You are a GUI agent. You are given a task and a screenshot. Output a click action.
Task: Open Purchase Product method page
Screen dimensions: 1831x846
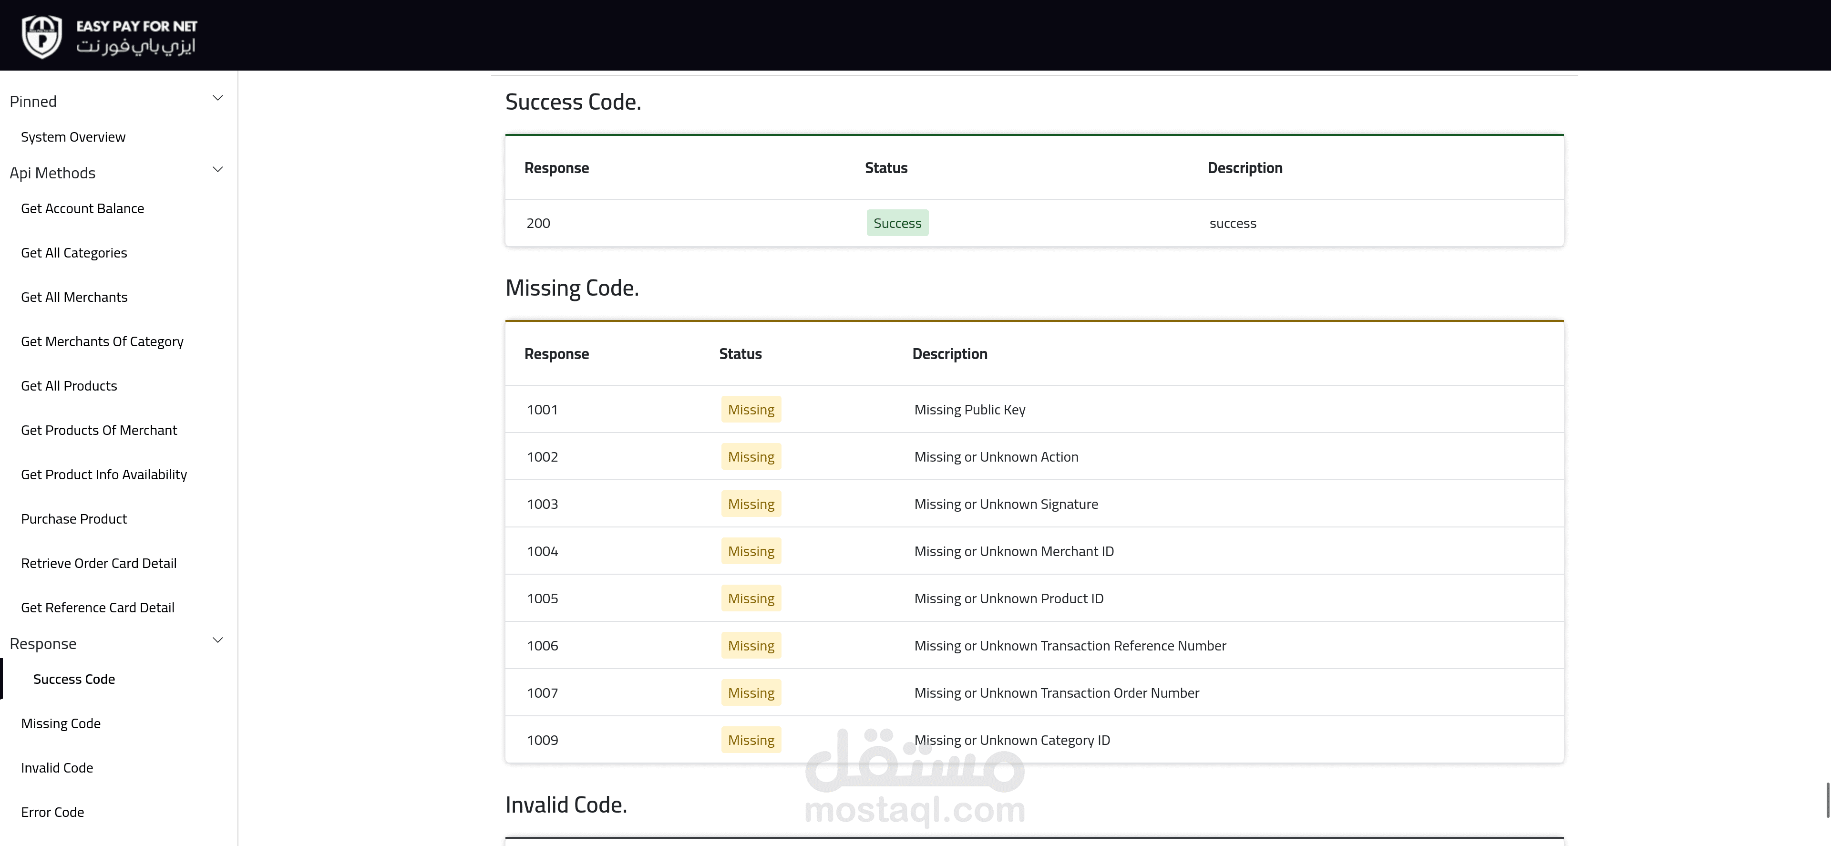(x=74, y=519)
